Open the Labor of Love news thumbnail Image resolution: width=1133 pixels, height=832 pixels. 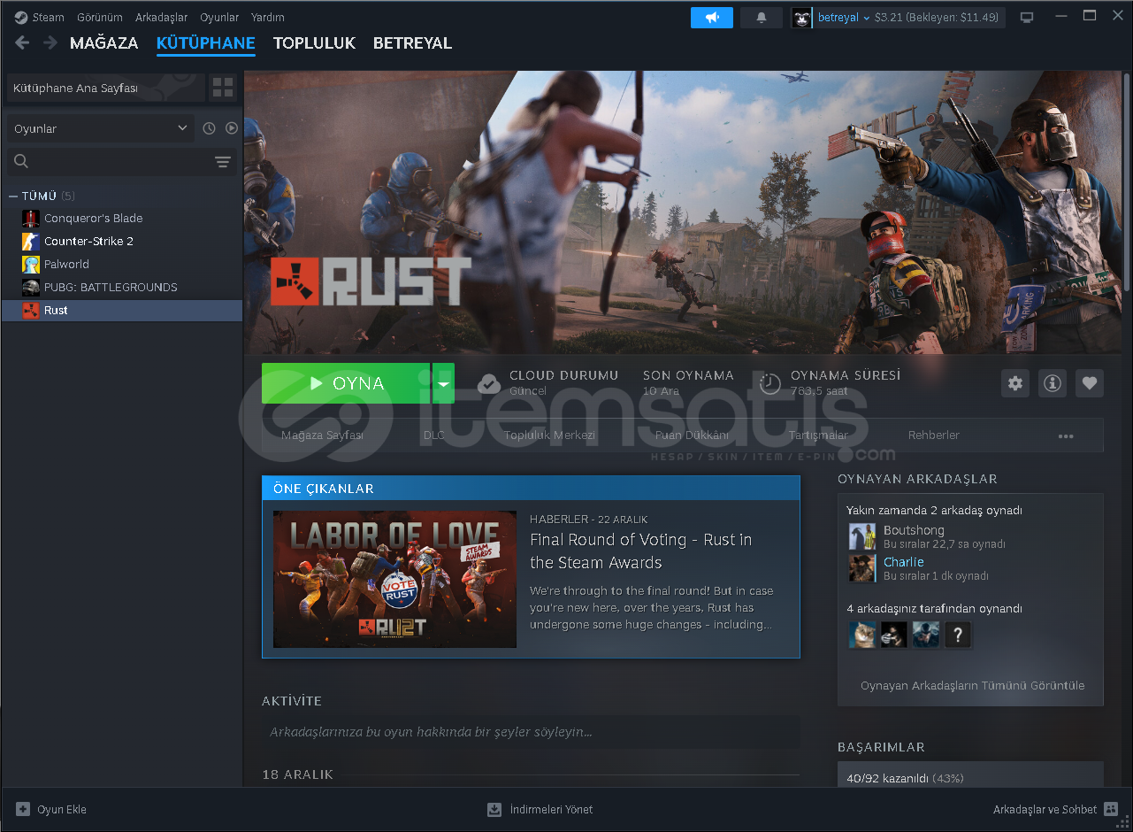[x=394, y=579]
